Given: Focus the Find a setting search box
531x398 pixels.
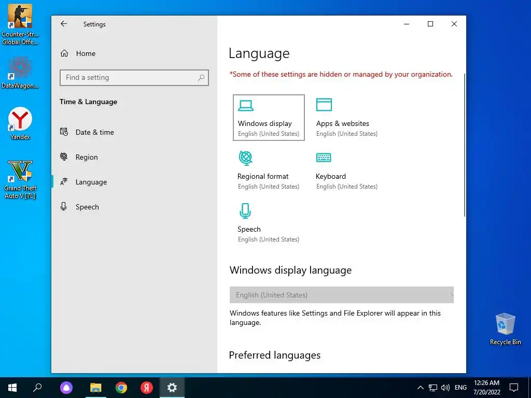Looking at the screenshot, I should (x=134, y=78).
